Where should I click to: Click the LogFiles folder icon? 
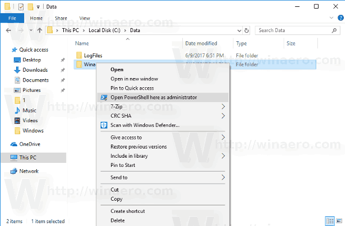79,55
